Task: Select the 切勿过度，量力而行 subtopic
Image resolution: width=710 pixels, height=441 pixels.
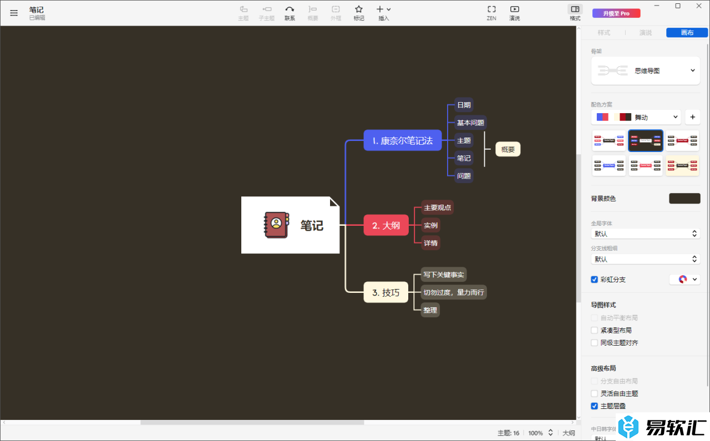Action: click(x=454, y=292)
